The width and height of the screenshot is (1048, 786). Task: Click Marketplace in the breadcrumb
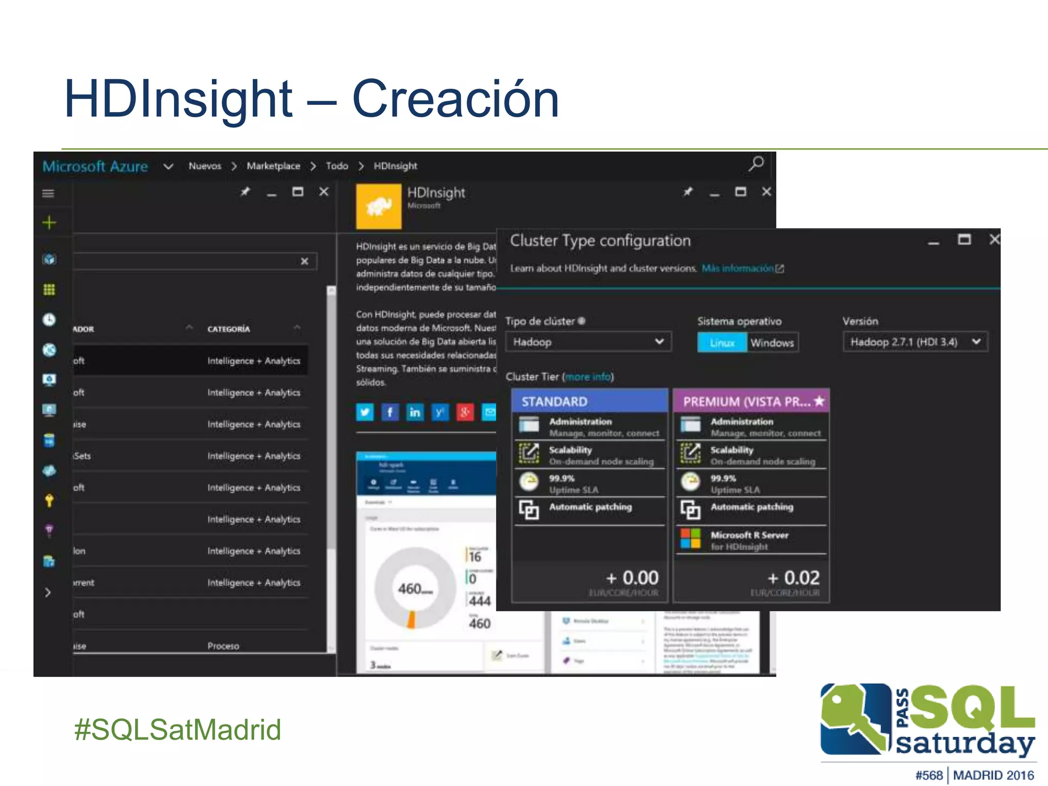click(x=273, y=166)
